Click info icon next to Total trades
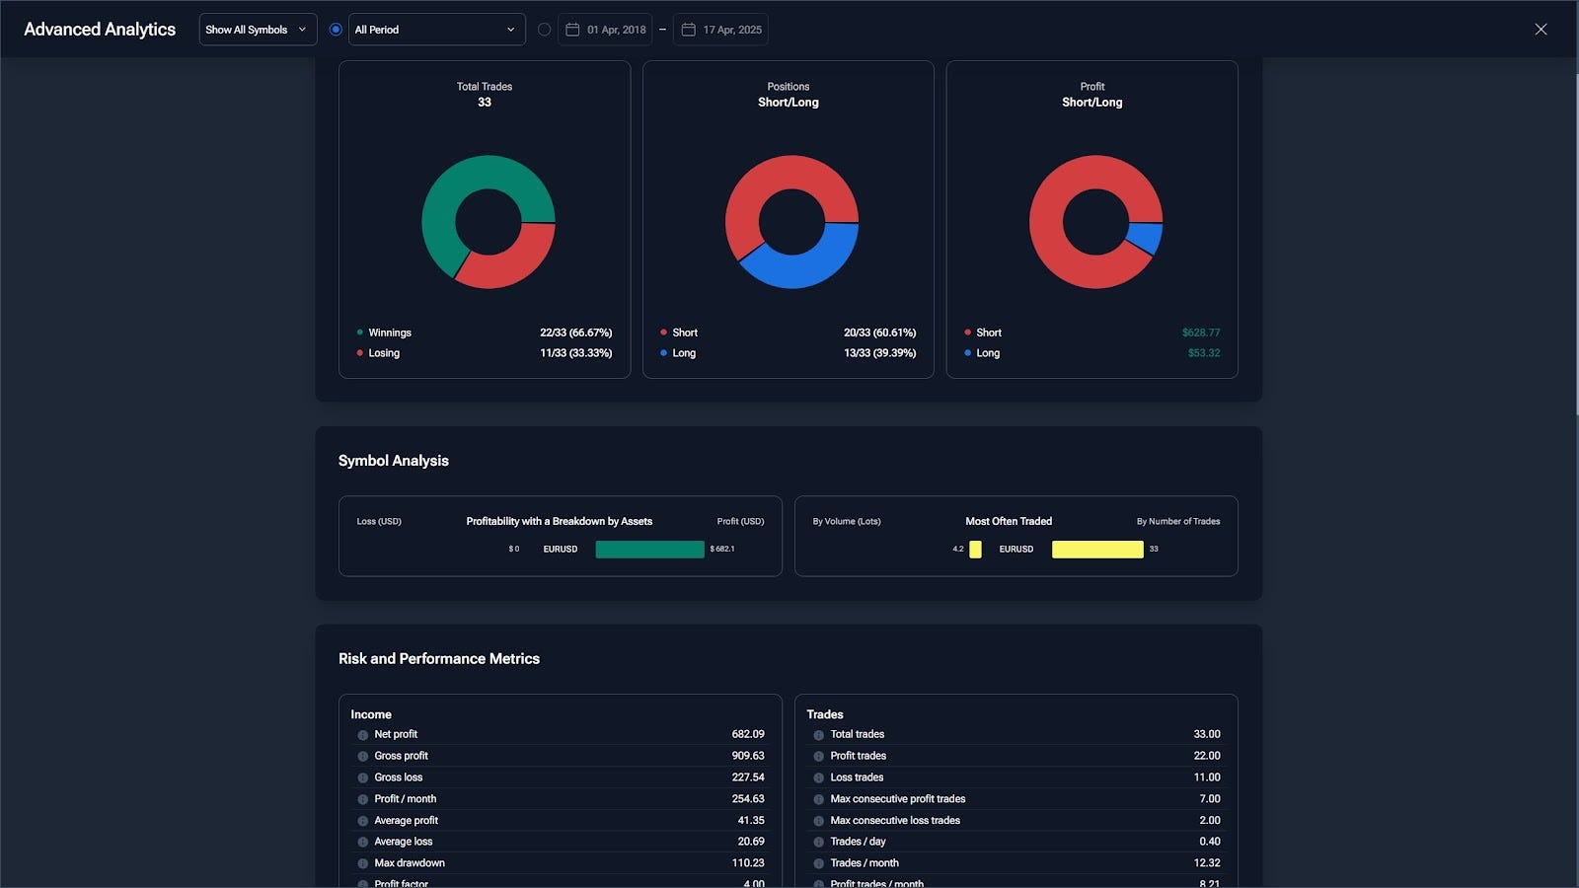The width and height of the screenshot is (1579, 888). (818, 735)
